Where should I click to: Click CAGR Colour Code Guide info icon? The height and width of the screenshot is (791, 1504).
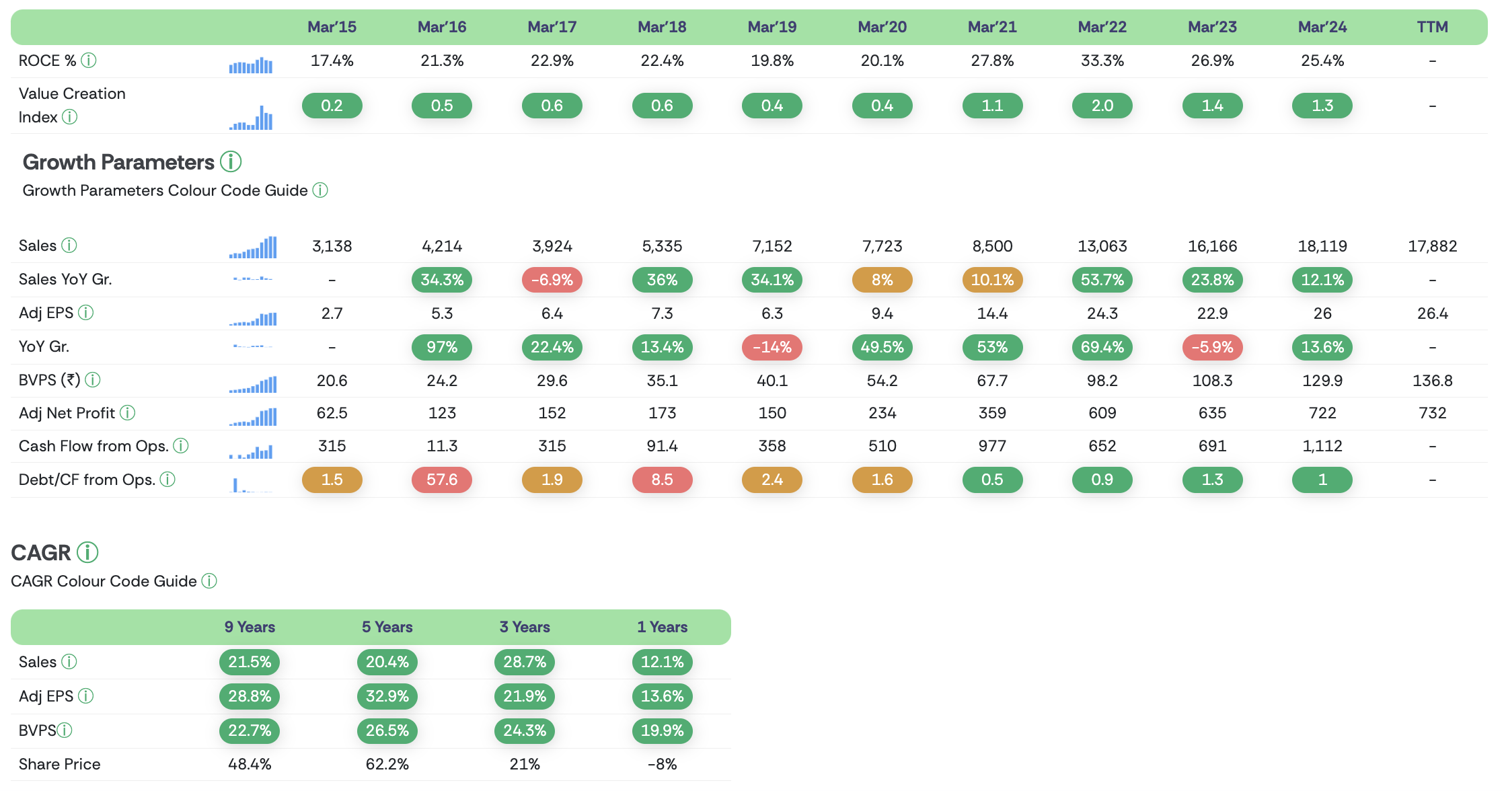pos(209,581)
